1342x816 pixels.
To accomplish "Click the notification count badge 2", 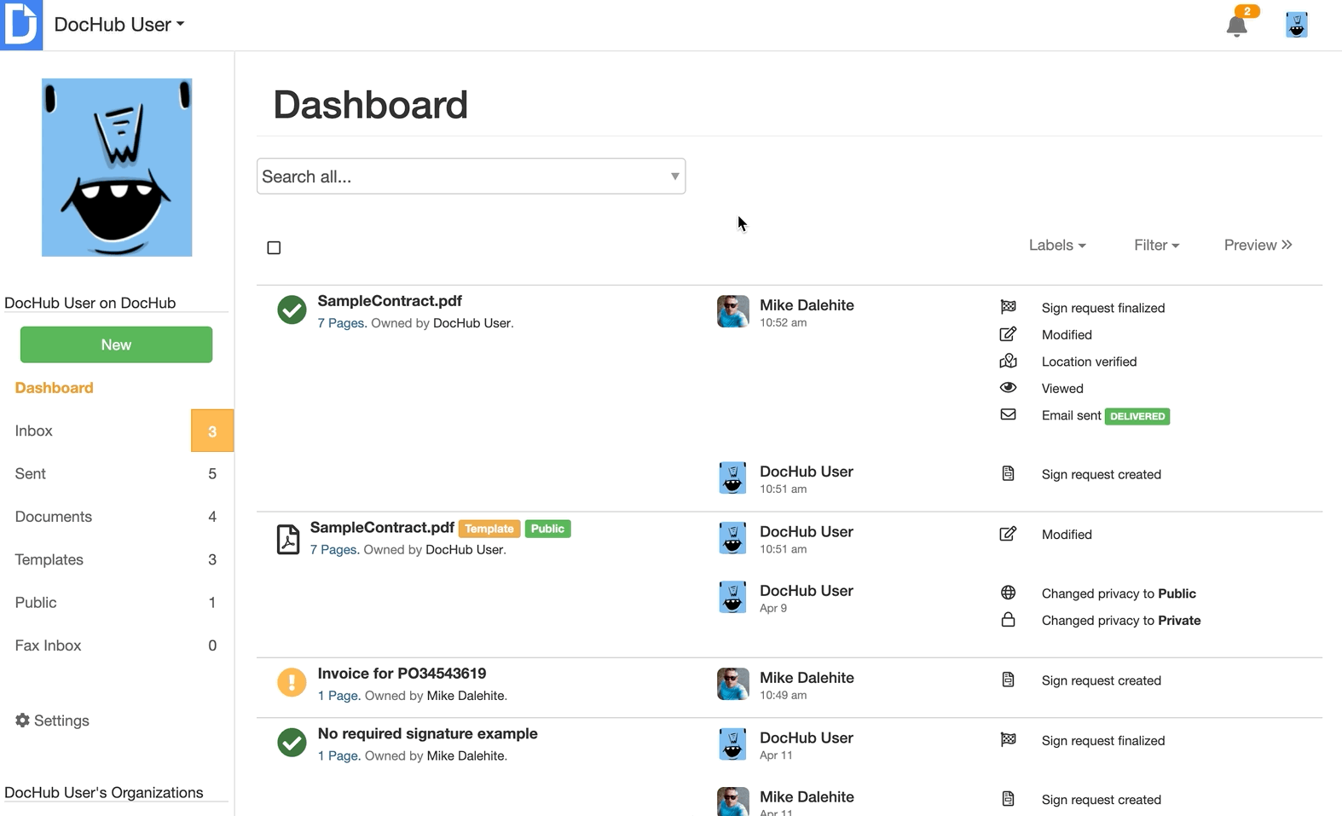I will pyautogui.click(x=1247, y=11).
